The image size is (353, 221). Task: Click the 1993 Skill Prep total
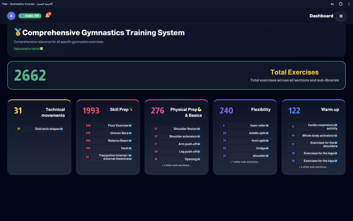click(91, 110)
